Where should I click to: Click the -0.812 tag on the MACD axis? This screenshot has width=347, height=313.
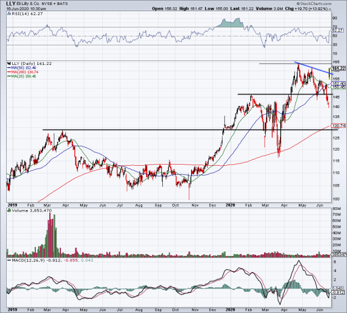click(x=338, y=292)
